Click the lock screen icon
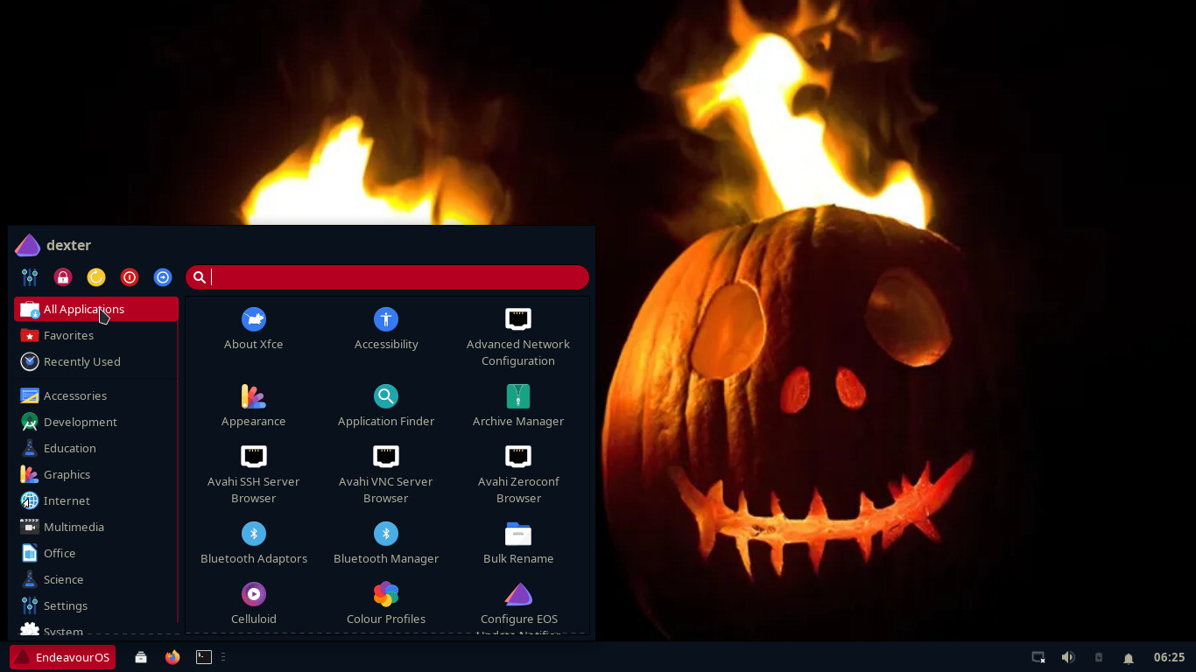 coord(63,277)
